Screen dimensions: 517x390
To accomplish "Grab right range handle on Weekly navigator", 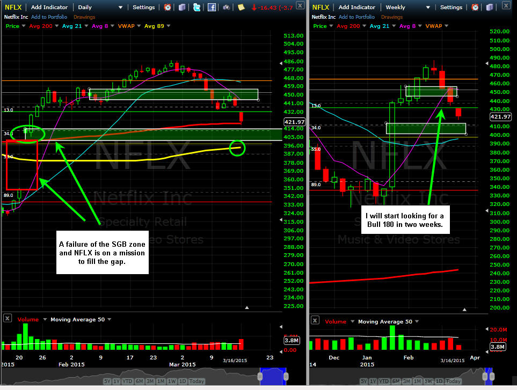I will coord(492,376).
